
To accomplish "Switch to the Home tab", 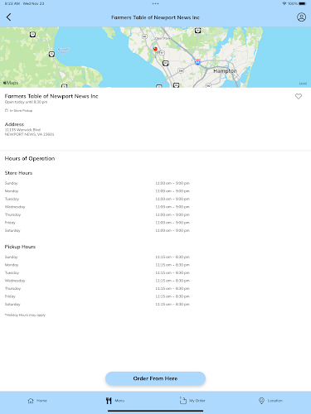I will (37, 401).
